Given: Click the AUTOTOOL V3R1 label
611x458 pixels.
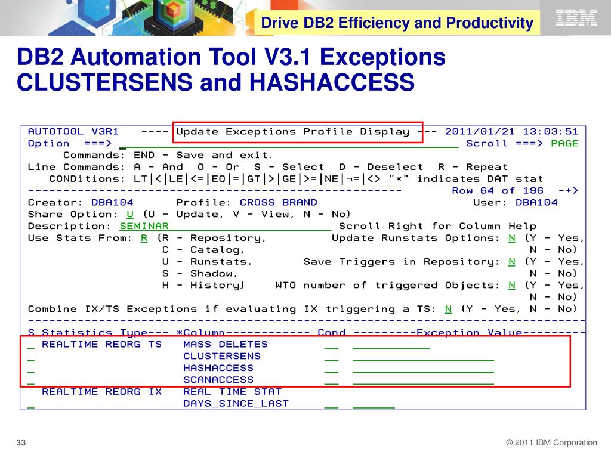Looking at the screenshot, I should pyautogui.click(x=73, y=132).
